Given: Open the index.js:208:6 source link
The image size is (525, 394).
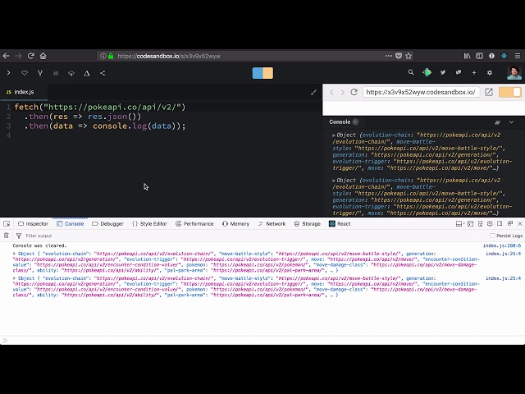Looking at the screenshot, I should (502, 245).
